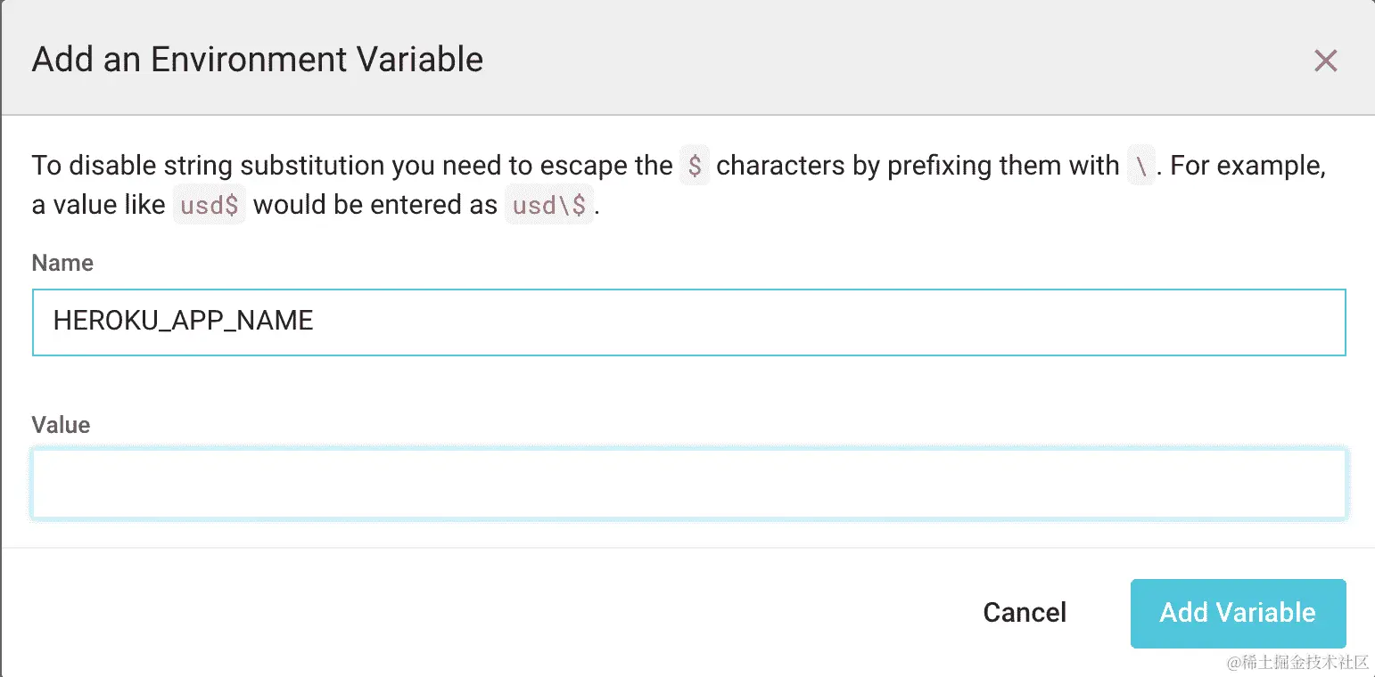
Task: Cancel adding the environment variable
Action: [1025, 613]
